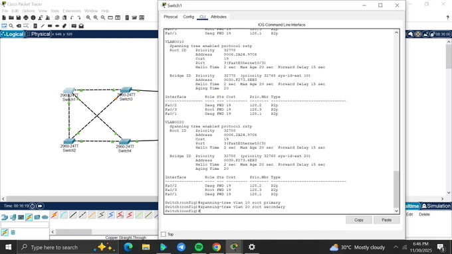Activate the Inspect magnifier tool
452x254 pixels.
[11, 26]
